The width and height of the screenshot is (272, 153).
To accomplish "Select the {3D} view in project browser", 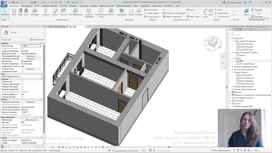I will click(x=241, y=61).
